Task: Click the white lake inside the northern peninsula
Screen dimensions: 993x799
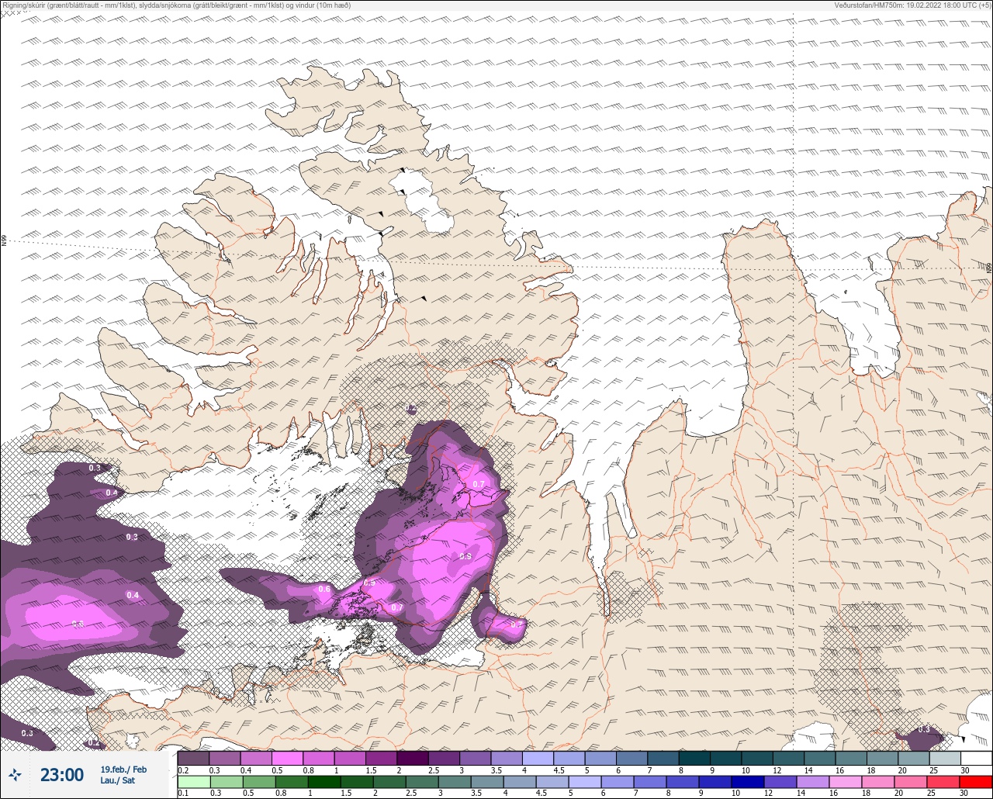Action: coord(423,202)
